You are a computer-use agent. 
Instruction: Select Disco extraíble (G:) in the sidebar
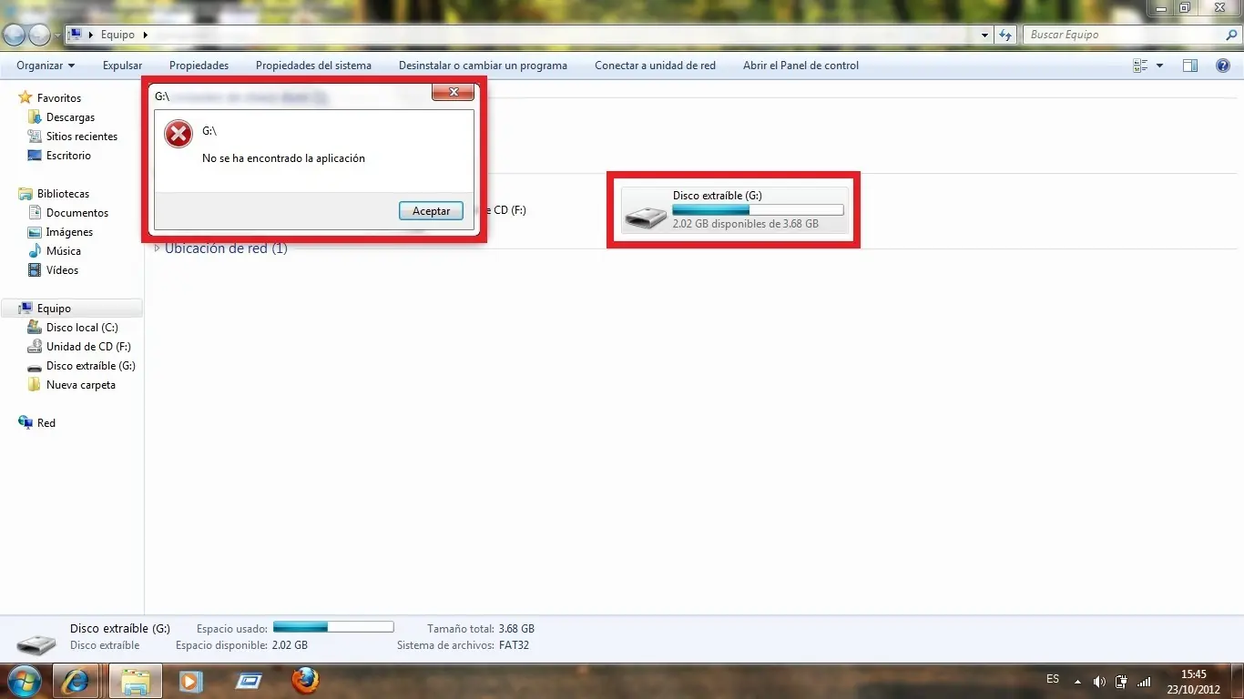point(91,366)
